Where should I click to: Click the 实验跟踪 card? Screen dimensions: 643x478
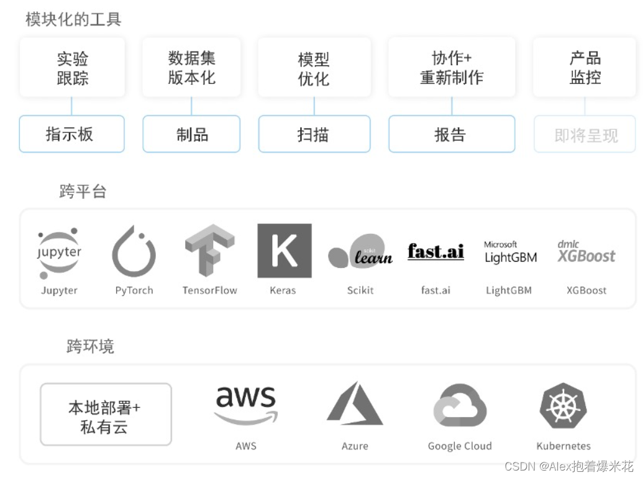coord(72,68)
